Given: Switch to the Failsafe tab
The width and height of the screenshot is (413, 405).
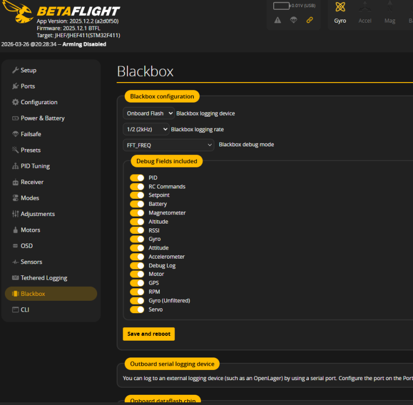Looking at the screenshot, I should coord(31,134).
